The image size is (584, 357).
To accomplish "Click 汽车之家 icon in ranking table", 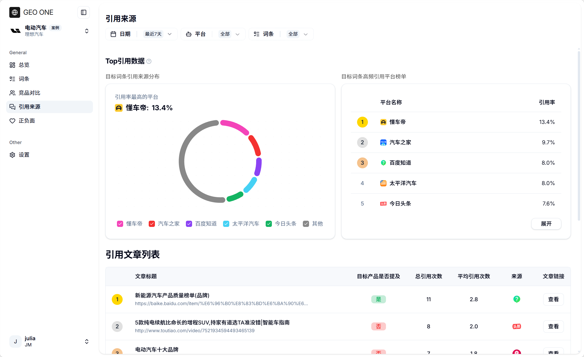I will 383,142.
